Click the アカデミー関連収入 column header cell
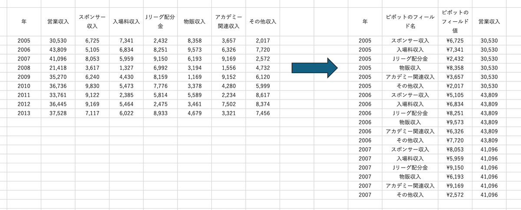 (228, 21)
